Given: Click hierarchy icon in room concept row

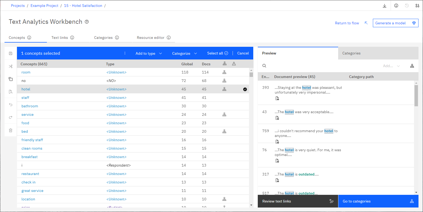Looking at the screenshot, I should click(x=224, y=72).
